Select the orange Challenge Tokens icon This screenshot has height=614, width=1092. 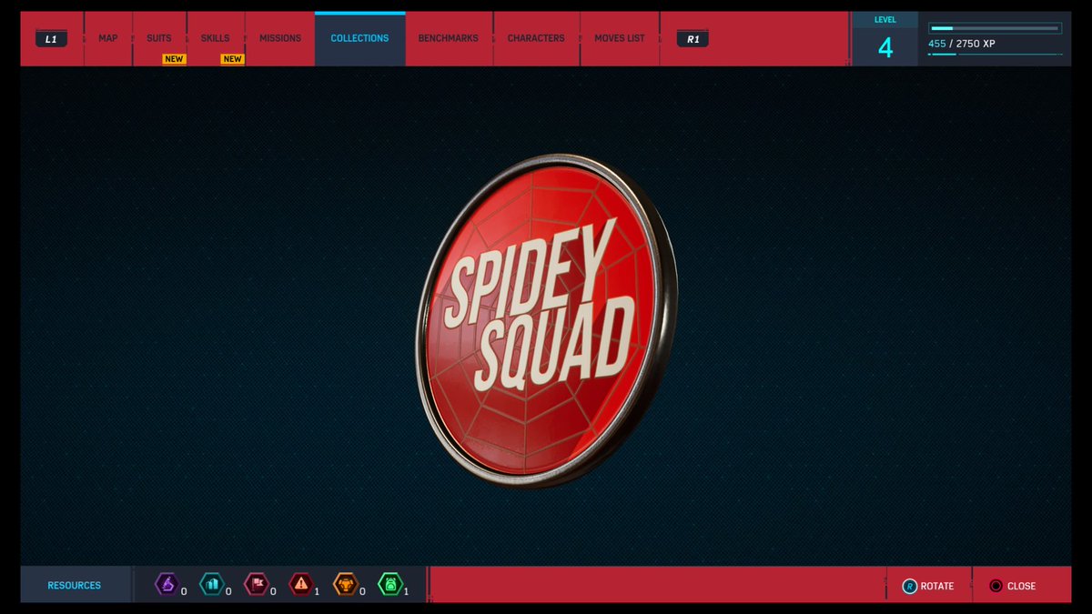346,585
